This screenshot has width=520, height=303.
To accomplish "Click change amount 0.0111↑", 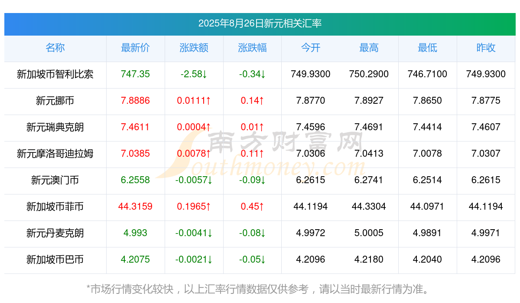I will (x=194, y=101).
